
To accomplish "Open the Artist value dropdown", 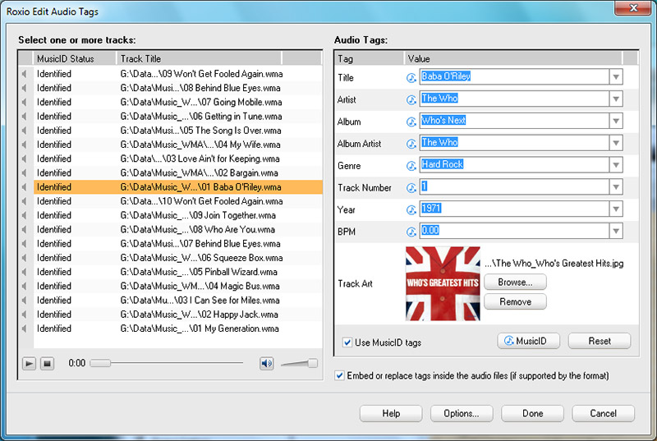I will [616, 99].
